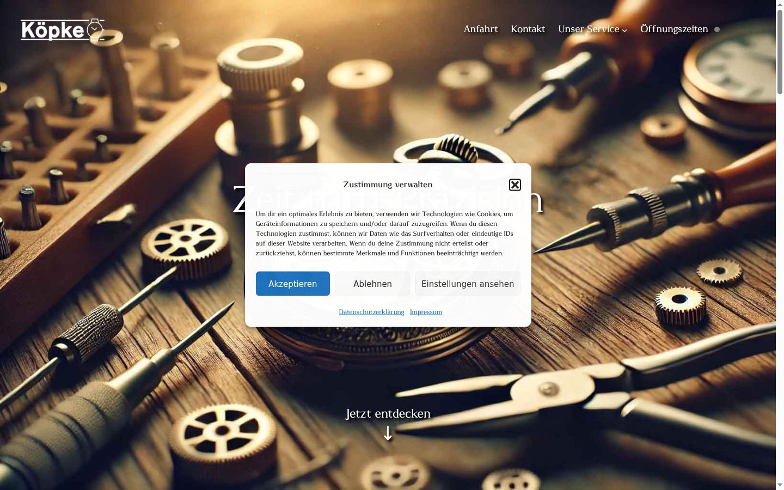
Task: Click the Jetzt entdecken text
Action: pos(388,414)
